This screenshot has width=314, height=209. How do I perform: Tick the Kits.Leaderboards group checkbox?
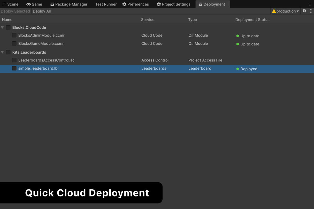coord(8,52)
